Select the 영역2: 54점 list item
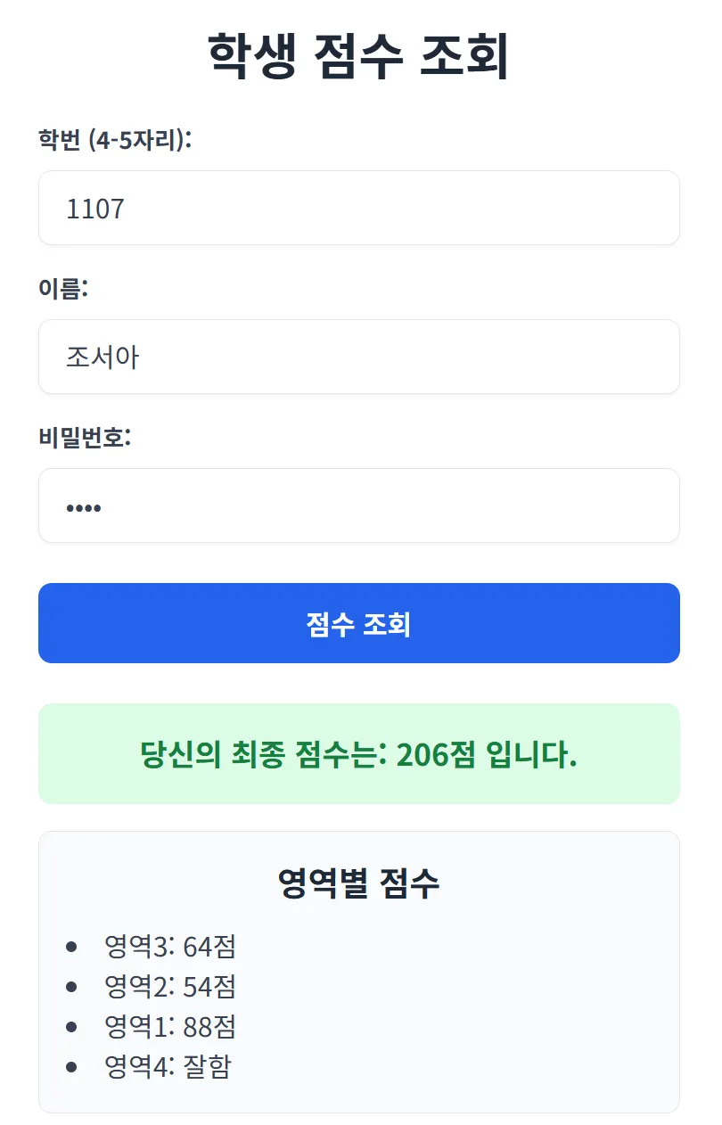The height and width of the screenshot is (1125, 722). pyautogui.click(x=169, y=986)
